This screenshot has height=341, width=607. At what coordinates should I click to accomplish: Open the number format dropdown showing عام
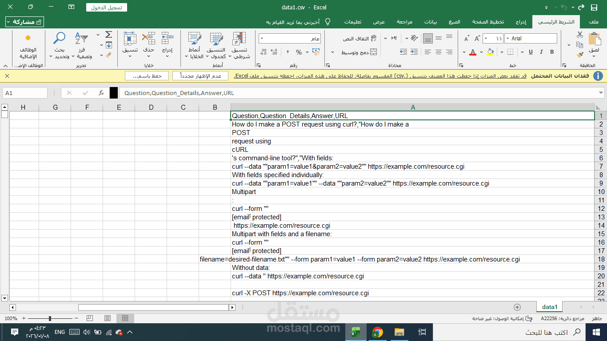(x=289, y=39)
